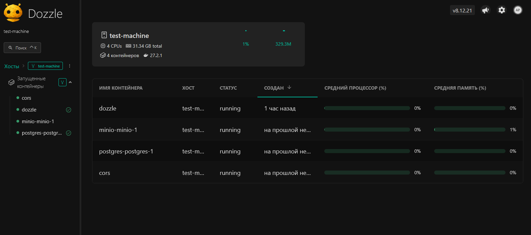The width and height of the screenshot is (531, 235).
Task: Click the Поиск search box
Action: coord(22,48)
